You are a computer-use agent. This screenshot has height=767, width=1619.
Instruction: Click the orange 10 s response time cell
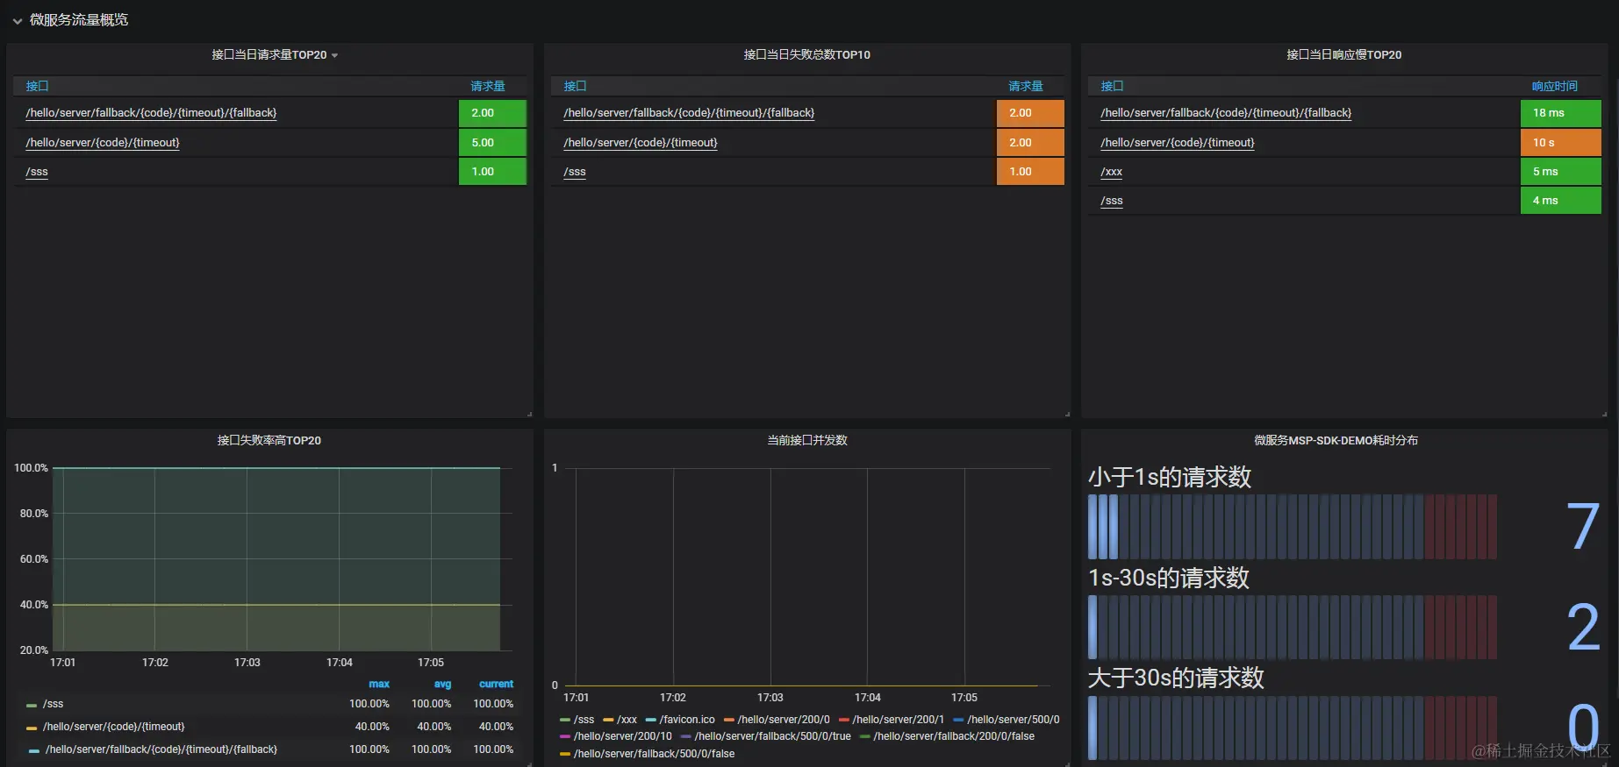pos(1560,142)
